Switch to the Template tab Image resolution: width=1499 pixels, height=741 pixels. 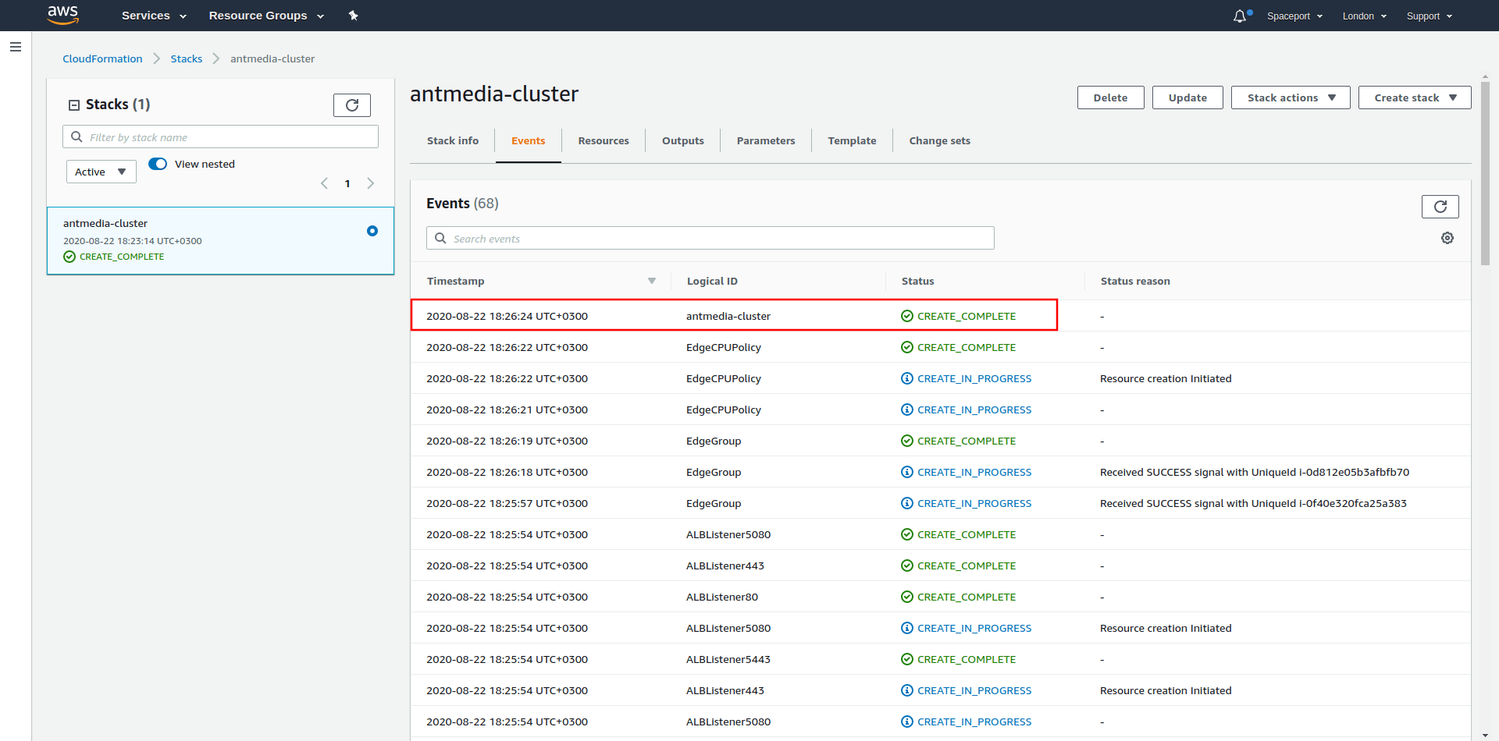[x=853, y=140]
